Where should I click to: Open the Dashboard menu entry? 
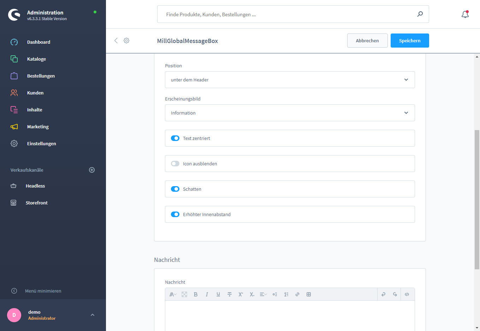38,42
